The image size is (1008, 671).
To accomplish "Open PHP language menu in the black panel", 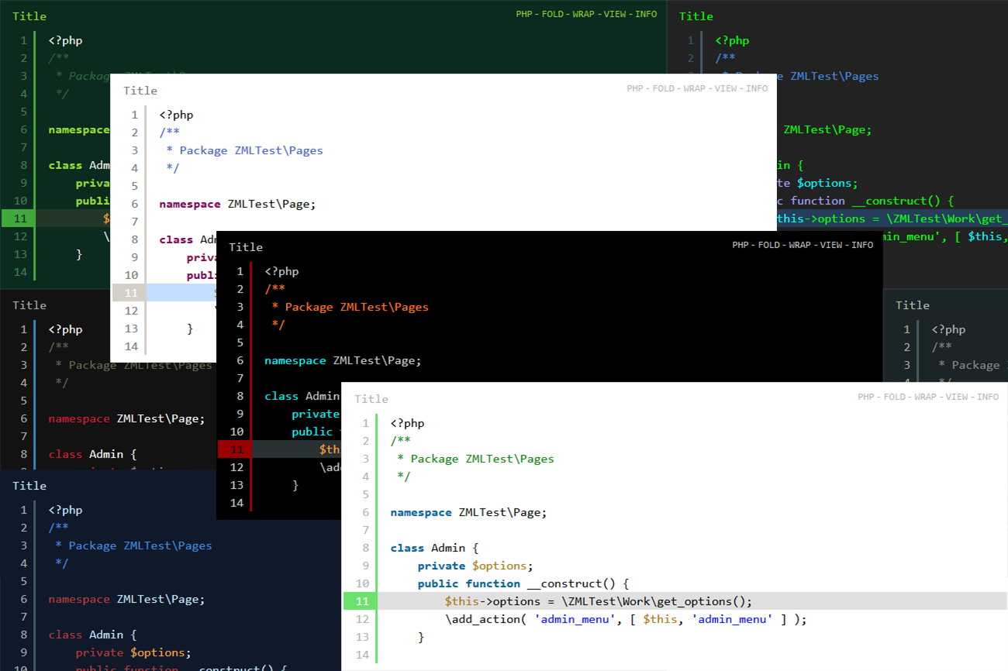I will pyautogui.click(x=740, y=245).
